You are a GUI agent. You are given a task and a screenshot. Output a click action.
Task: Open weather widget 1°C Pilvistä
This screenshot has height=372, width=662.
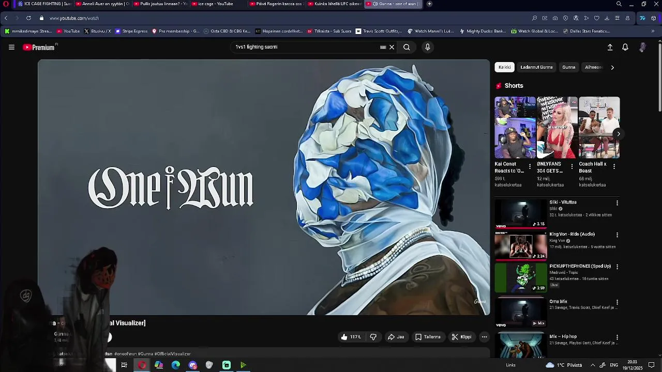point(564,365)
